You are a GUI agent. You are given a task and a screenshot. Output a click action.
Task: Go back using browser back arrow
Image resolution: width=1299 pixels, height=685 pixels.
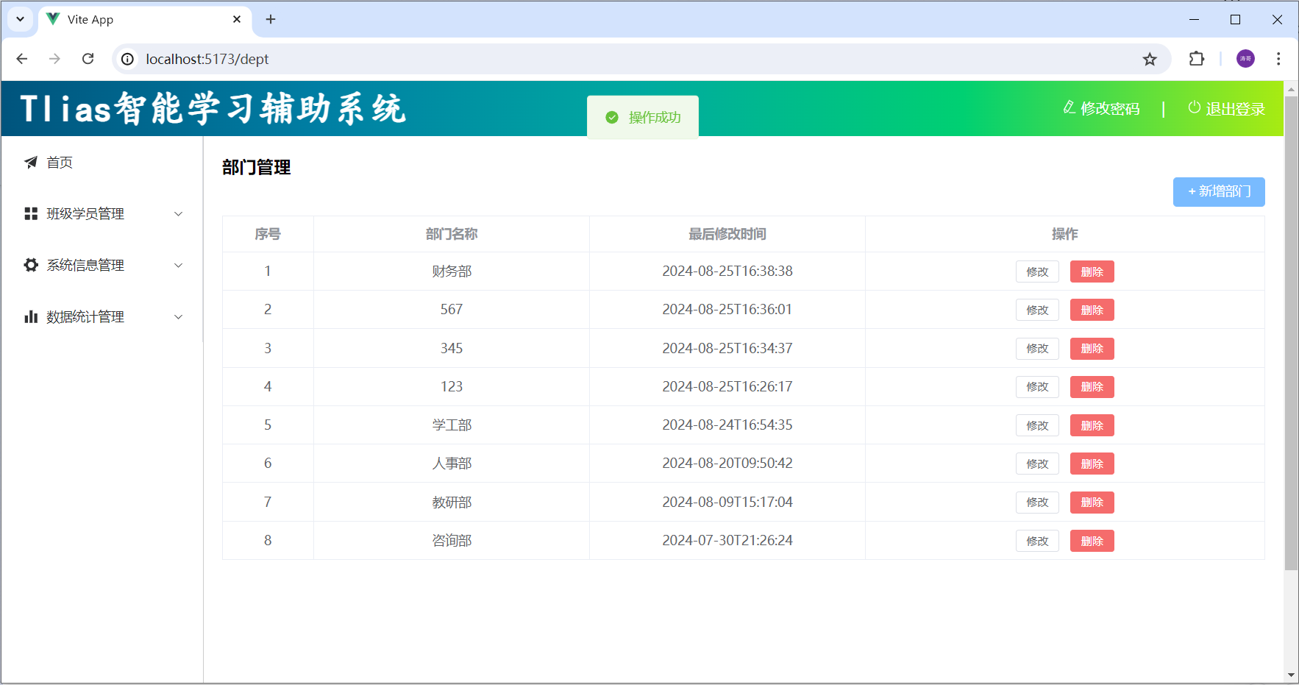coord(22,59)
